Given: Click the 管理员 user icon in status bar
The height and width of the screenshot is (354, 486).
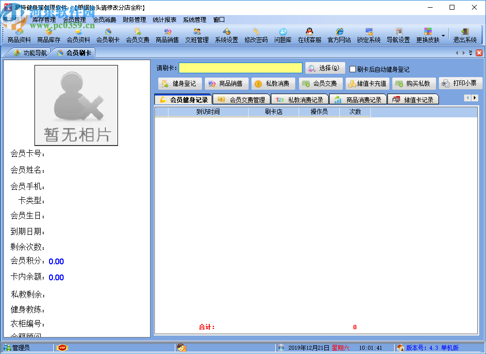Looking at the screenshot, I should tap(7, 348).
